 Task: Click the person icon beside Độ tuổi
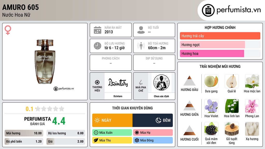click(x=141, y=30)
